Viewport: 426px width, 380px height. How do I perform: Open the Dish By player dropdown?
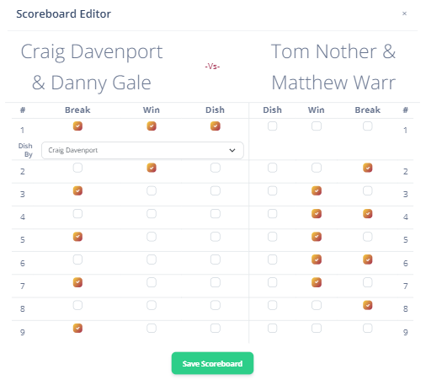[x=142, y=150]
